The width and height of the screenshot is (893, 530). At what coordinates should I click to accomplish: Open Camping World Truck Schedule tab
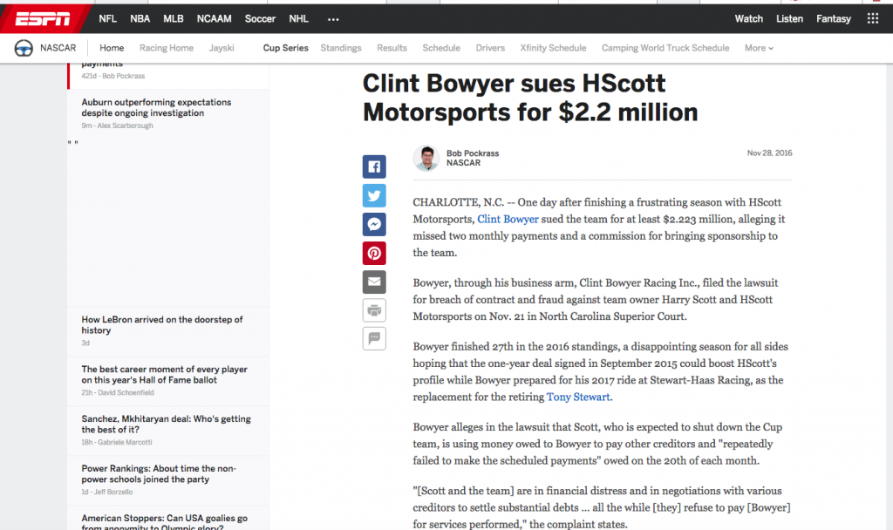click(x=665, y=48)
